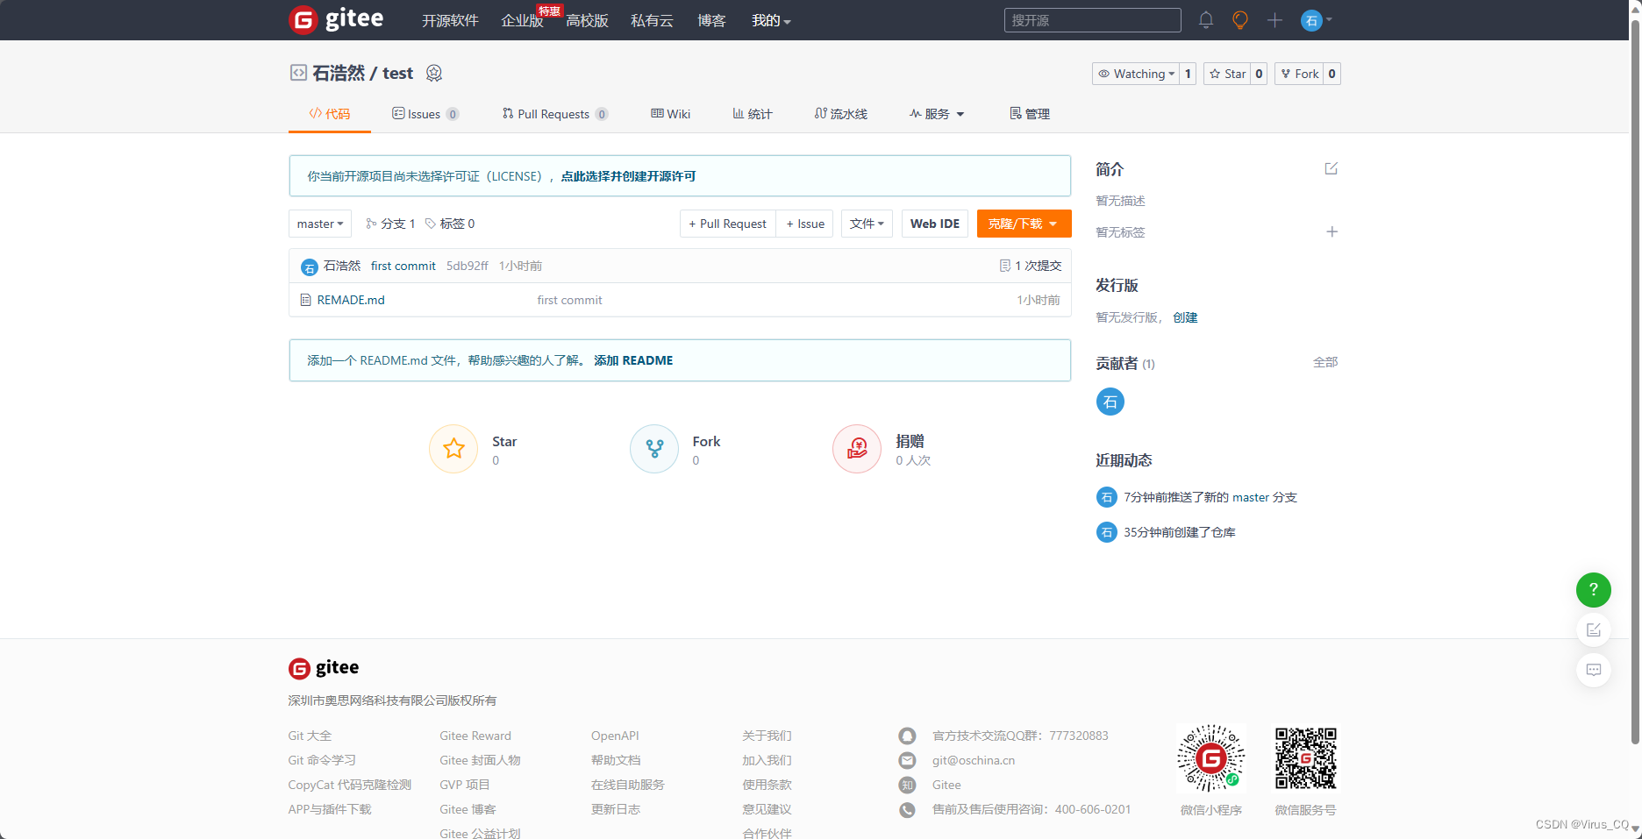Image resolution: width=1642 pixels, height=839 pixels.
Task: Open the 文件 dropdown menu
Action: point(867,224)
